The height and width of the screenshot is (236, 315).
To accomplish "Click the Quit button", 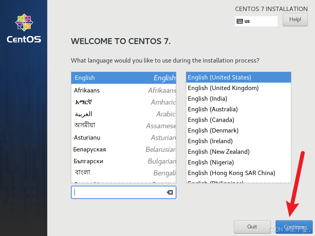I will pos(252,227).
